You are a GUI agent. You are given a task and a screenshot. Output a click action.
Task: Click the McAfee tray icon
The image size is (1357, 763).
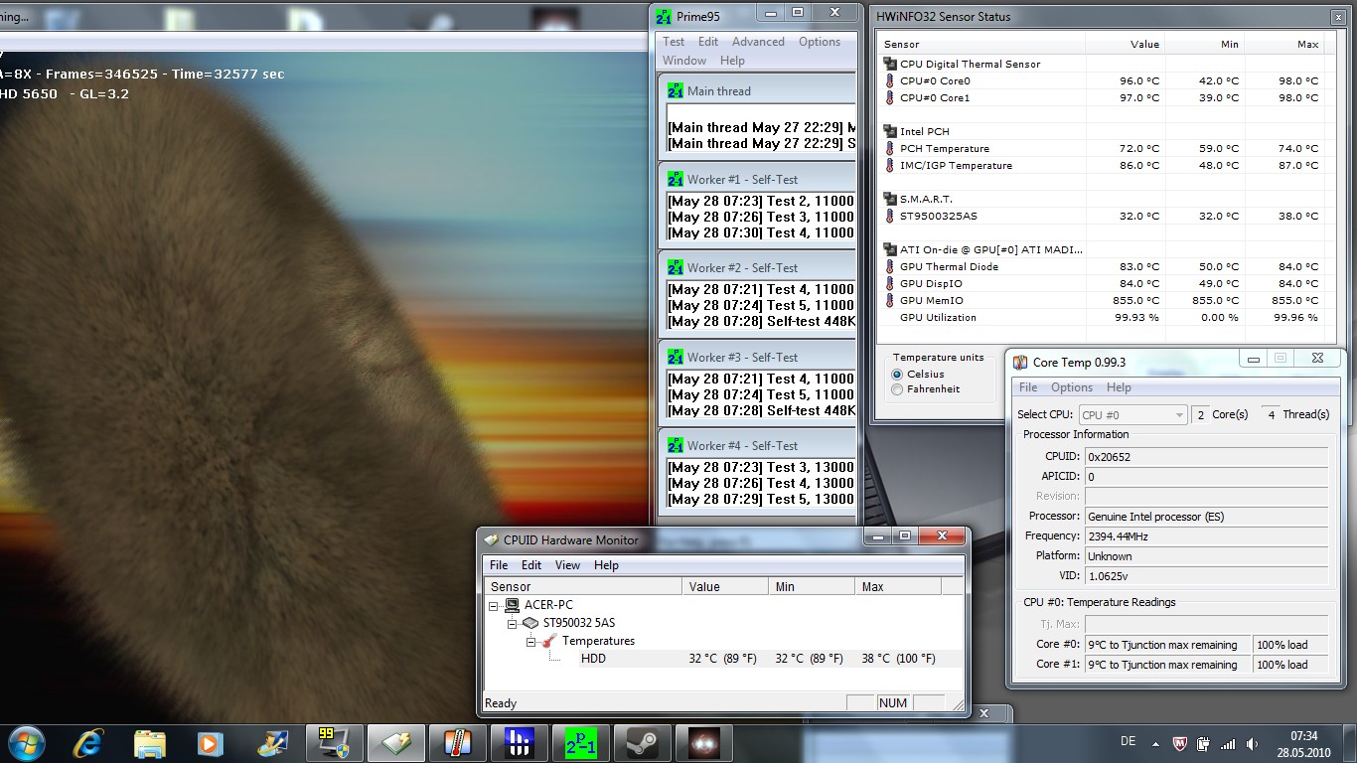(x=1180, y=743)
